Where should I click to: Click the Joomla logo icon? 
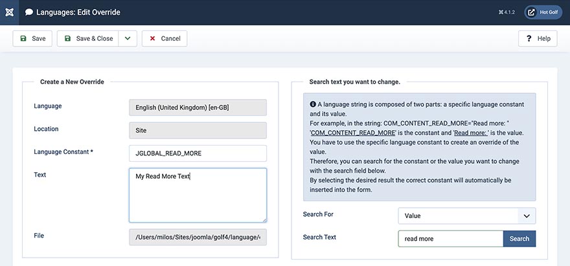pos(8,12)
